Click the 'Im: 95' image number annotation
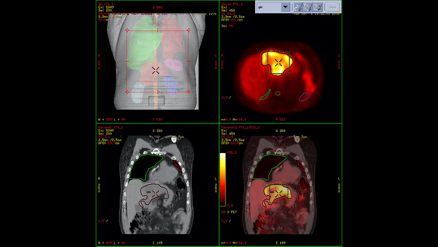438x247 pixels. pyautogui.click(x=227, y=26)
